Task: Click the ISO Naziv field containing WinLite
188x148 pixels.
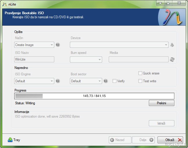Action: point(34,59)
